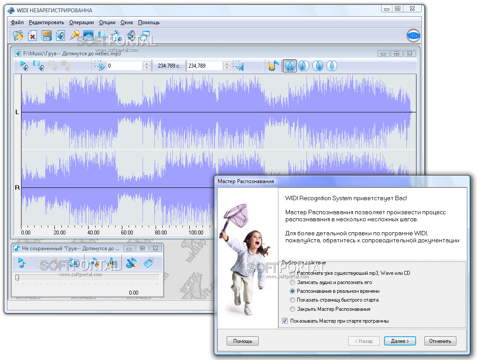Open the Файл menu
Image resolution: width=477 pixels, height=360 pixels.
click(x=18, y=22)
